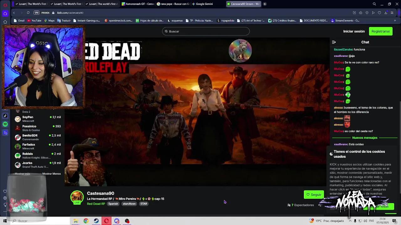The image size is (401, 225).
Task: Open the SoyPan channel
Action: (38, 119)
